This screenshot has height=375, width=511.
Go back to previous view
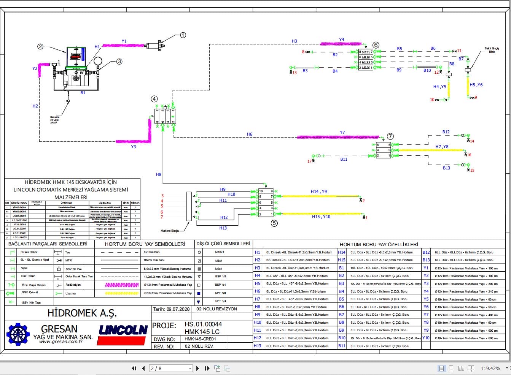[217, 368]
